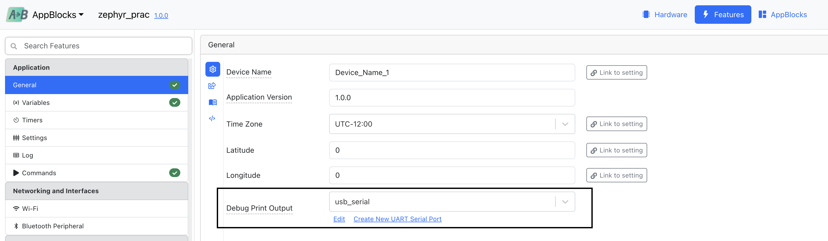Open Settings in the sidebar

[x=96, y=138]
